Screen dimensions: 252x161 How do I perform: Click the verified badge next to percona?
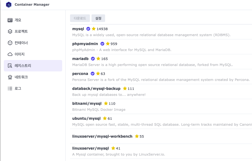[x=93, y=74]
